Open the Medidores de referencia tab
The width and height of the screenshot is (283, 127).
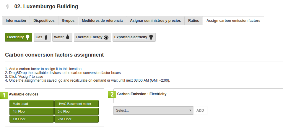[102, 21]
